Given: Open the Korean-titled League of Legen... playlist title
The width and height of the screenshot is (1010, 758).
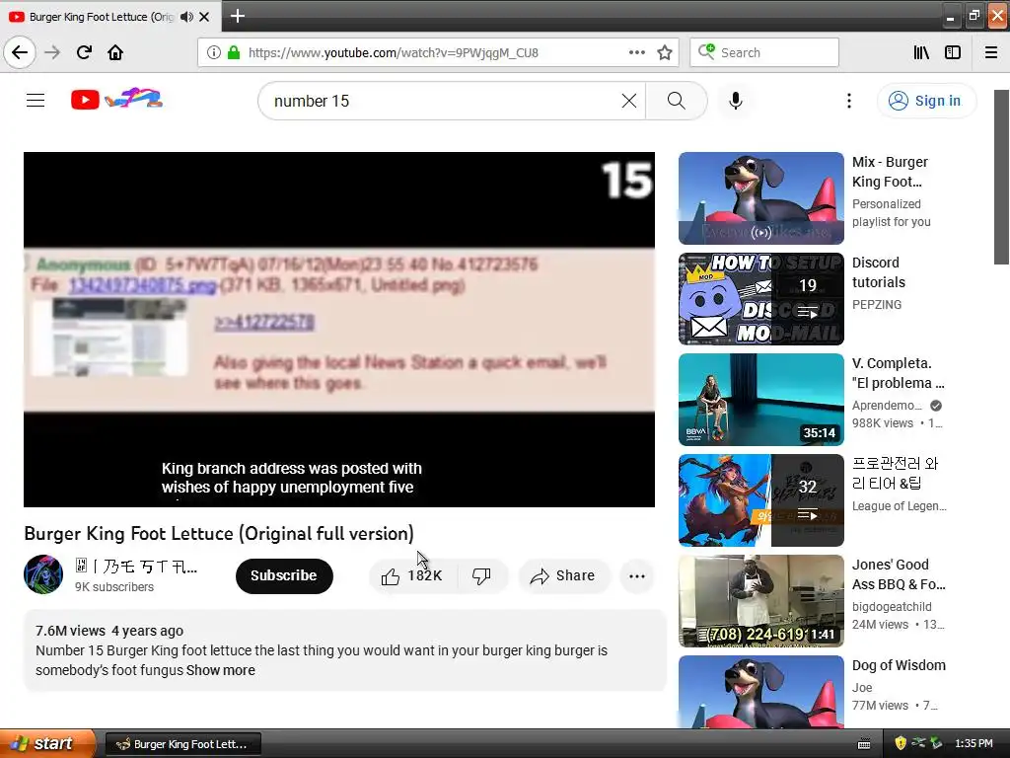Looking at the screenshot, I should (896, 473).
